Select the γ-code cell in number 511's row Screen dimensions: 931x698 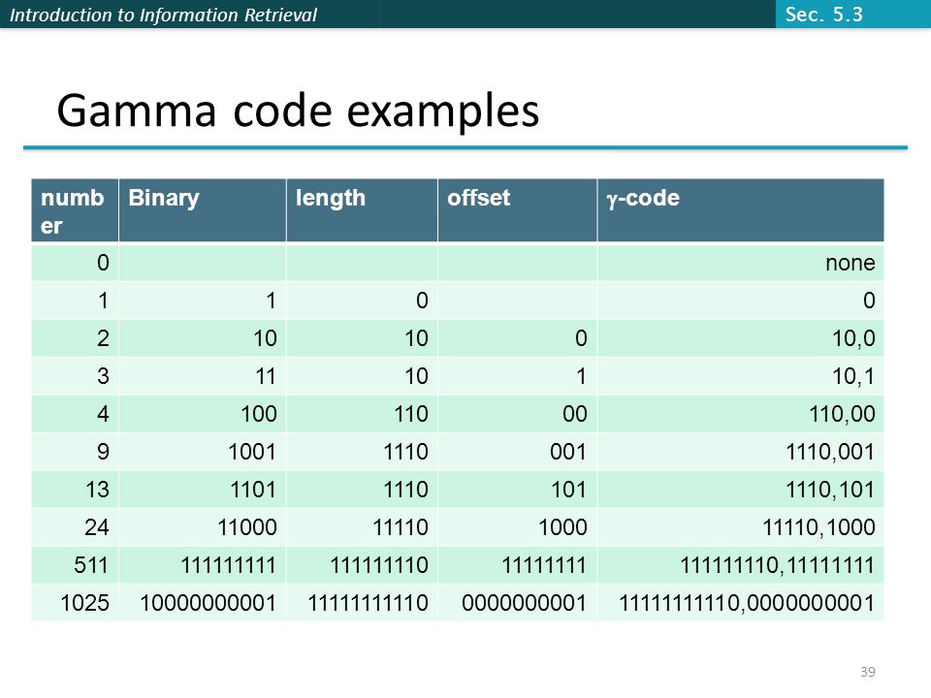point(740,565)
